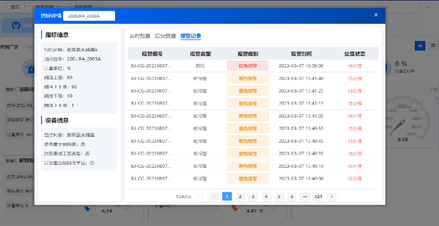Viewport: 439px width, 226px height.
Task: Open the 首页 tab in background page
Action: pos(15,7)
